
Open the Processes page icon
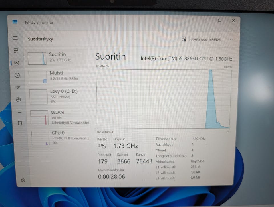click(16, 50)
